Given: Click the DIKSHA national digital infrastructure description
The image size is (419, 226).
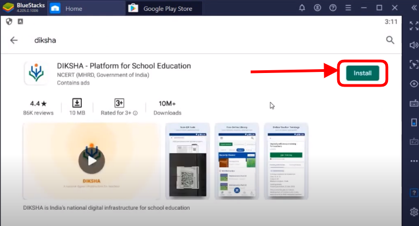Looking at the screenshot, I should click(x=106, y=208).
